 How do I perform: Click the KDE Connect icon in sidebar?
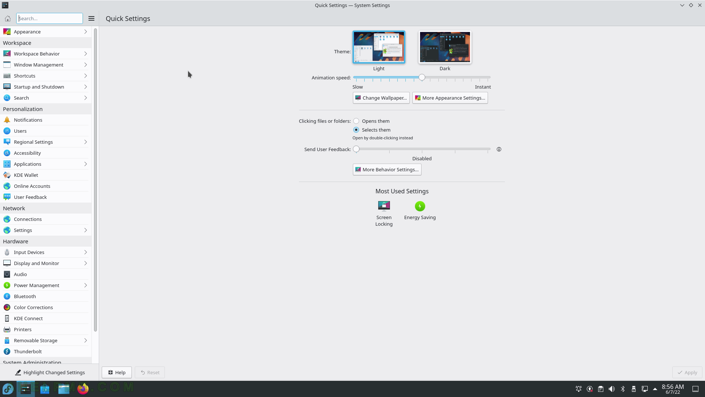(7, 318)
